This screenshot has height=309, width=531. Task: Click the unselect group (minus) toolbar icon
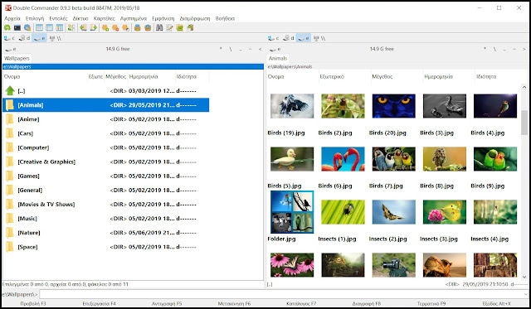click(115, 27)
